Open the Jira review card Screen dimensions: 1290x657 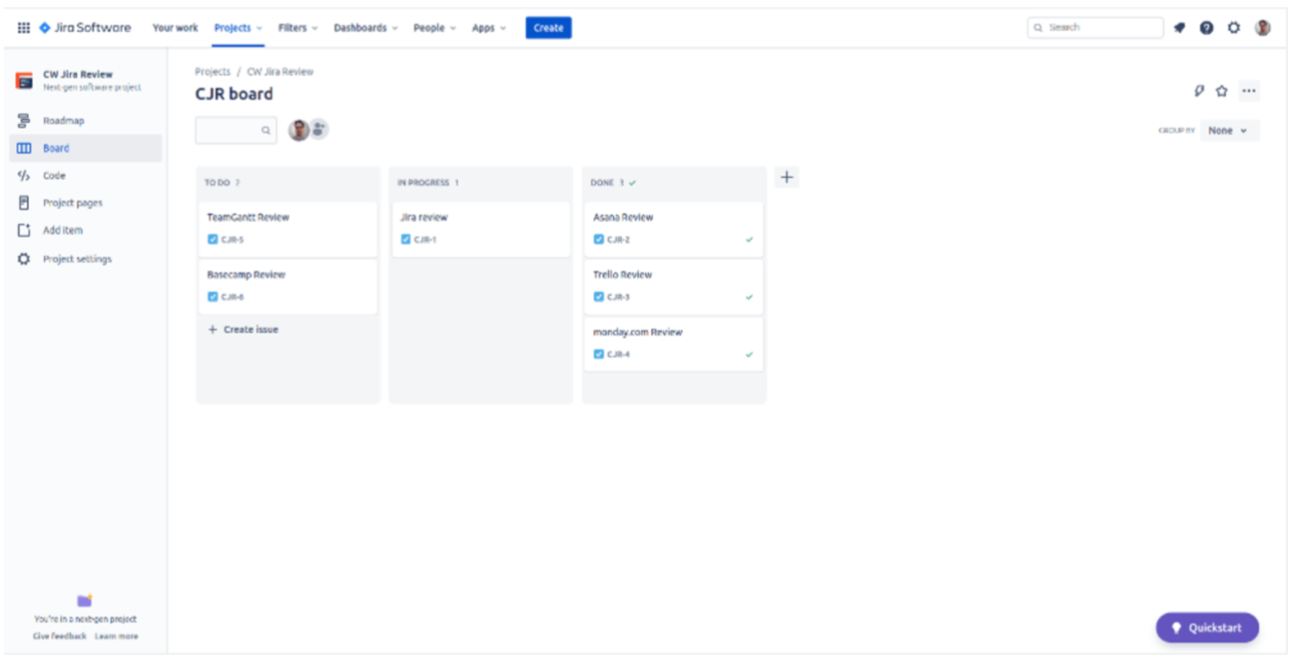[481, 229]
